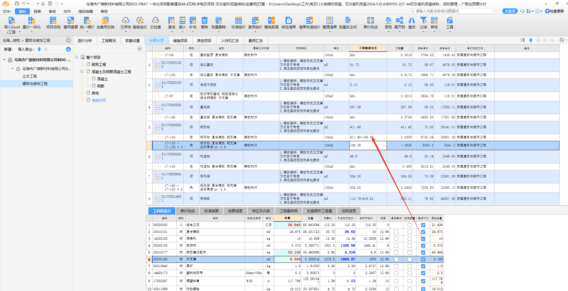Screen dimensions: 568x291
Task: Check 锁定数量 for 钢支撑及配件 row
Action: [410, 253]
